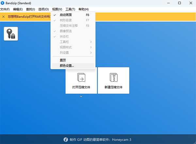196x144 pixels.
Task: Enable 置顶 always on top
Action: [73, 60]
